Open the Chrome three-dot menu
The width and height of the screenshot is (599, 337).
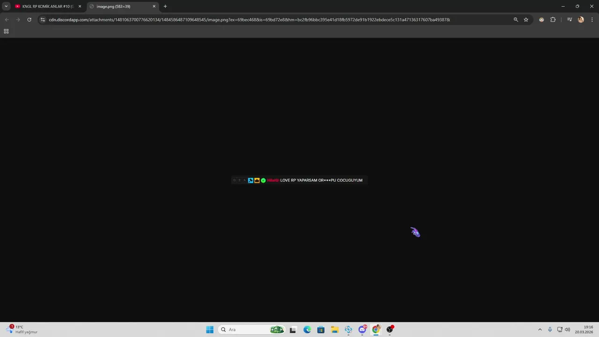pyautogui.click(x=592, y=20)
